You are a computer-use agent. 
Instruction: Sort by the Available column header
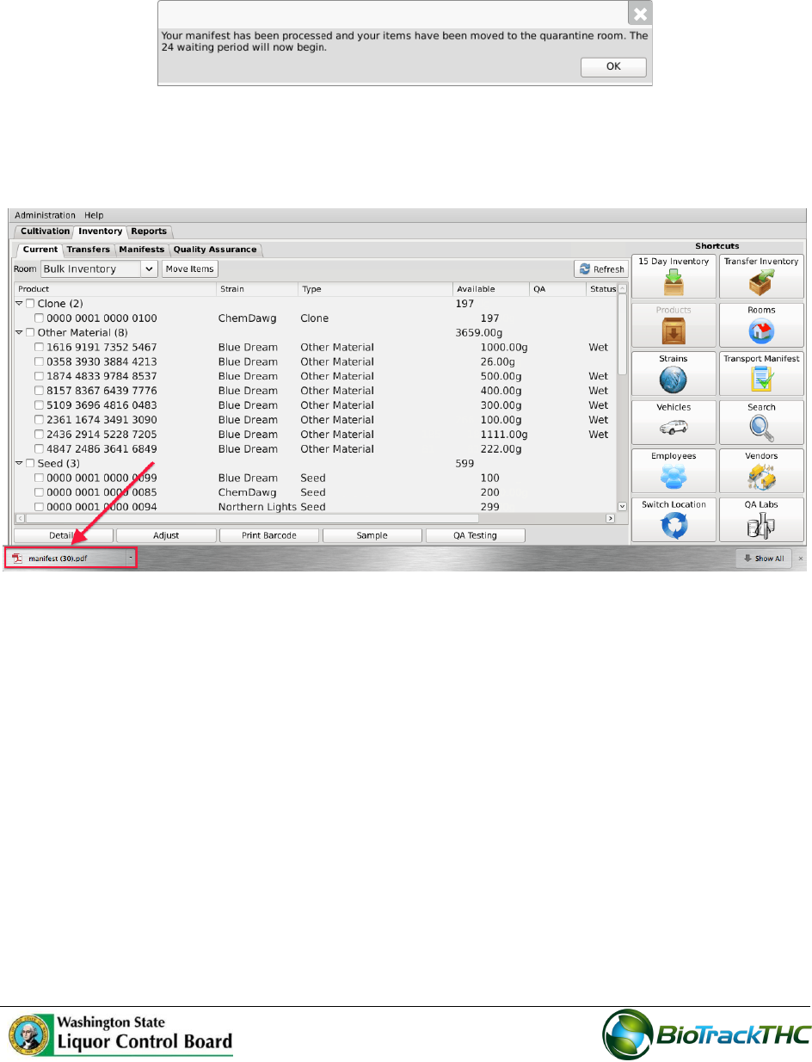coord(491,289)
